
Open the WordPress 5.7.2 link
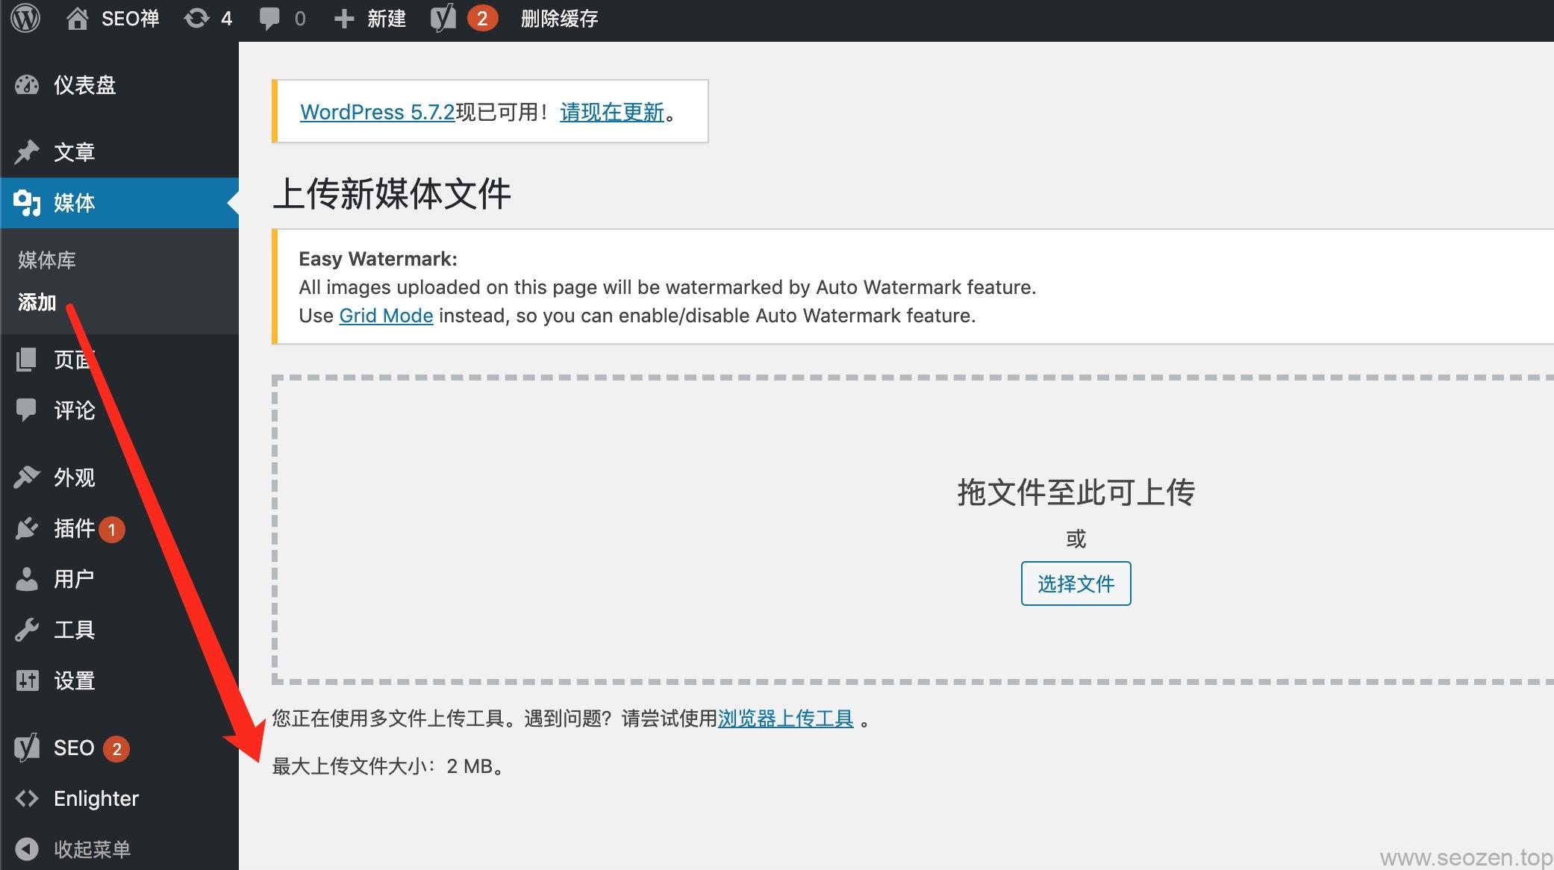tap(377, 112)
